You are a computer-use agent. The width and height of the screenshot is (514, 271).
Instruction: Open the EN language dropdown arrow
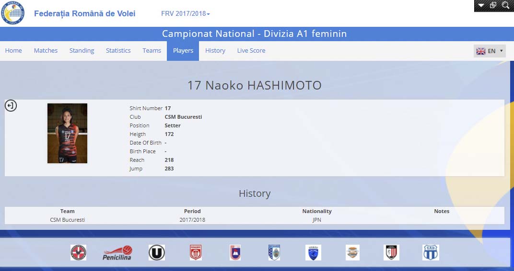click(501, 51)
